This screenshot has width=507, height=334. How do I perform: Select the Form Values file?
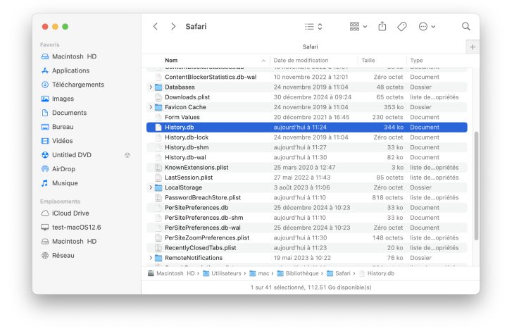tap(307, 117)
